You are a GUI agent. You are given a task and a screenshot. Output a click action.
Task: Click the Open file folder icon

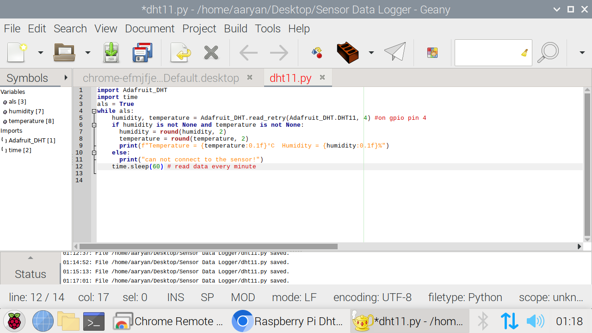(64, 52)
